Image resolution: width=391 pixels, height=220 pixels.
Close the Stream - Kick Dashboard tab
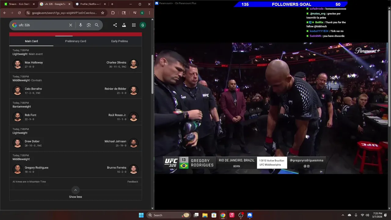point(34,4)
